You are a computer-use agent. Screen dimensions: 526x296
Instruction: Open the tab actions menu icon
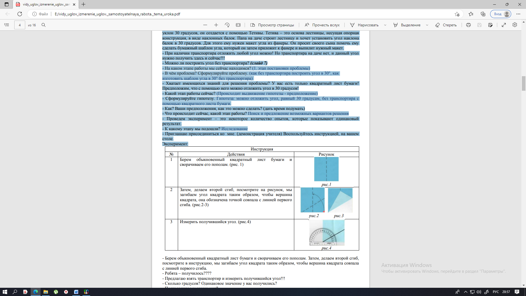pos(7,4)
